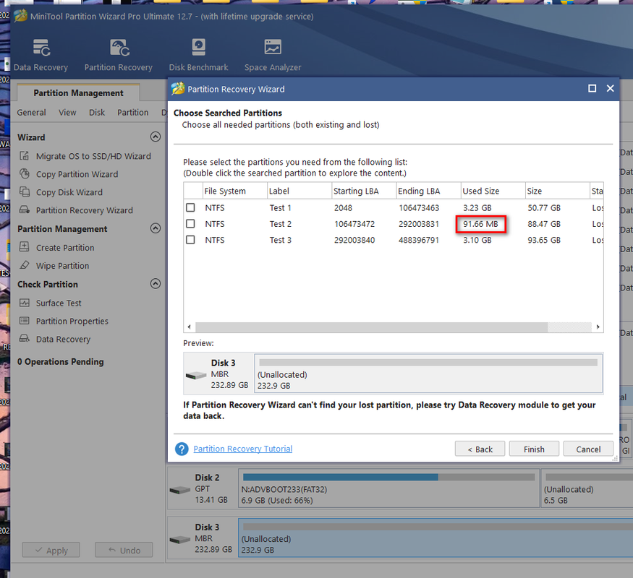Click the Migrate OS to SSD/HD Wizard icon

25,155
